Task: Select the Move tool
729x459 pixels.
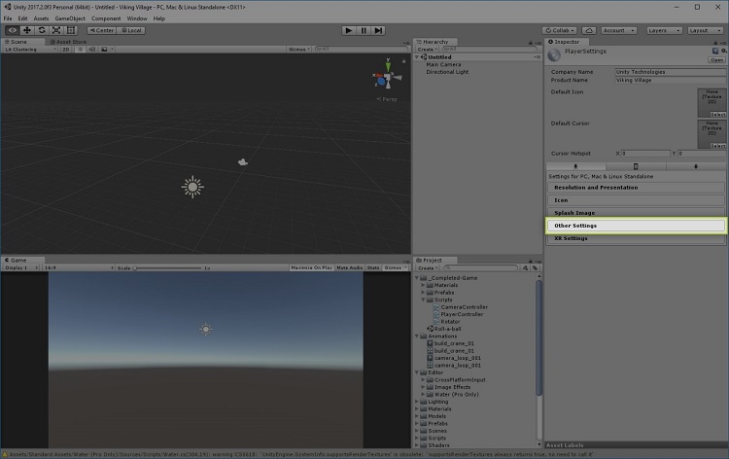Action: pyautogui.click(x=27, y=30)
